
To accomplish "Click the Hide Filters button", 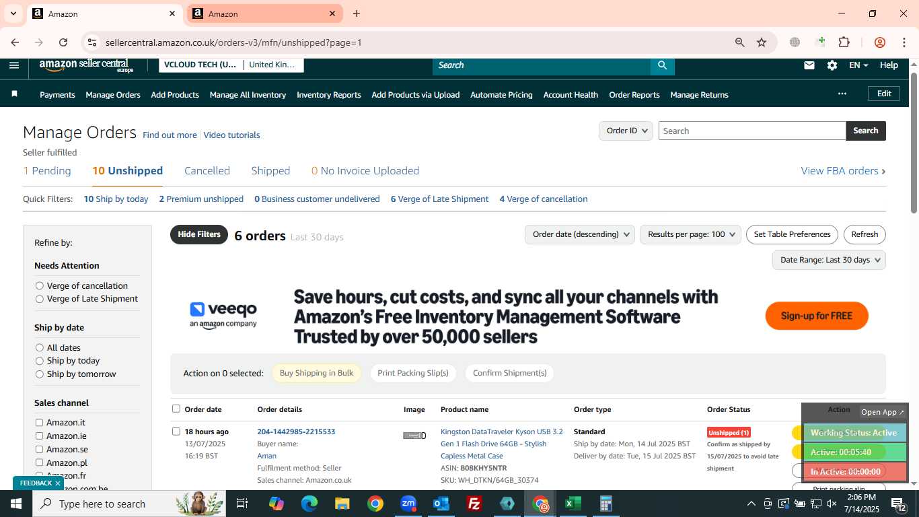I will click(199, 234).
